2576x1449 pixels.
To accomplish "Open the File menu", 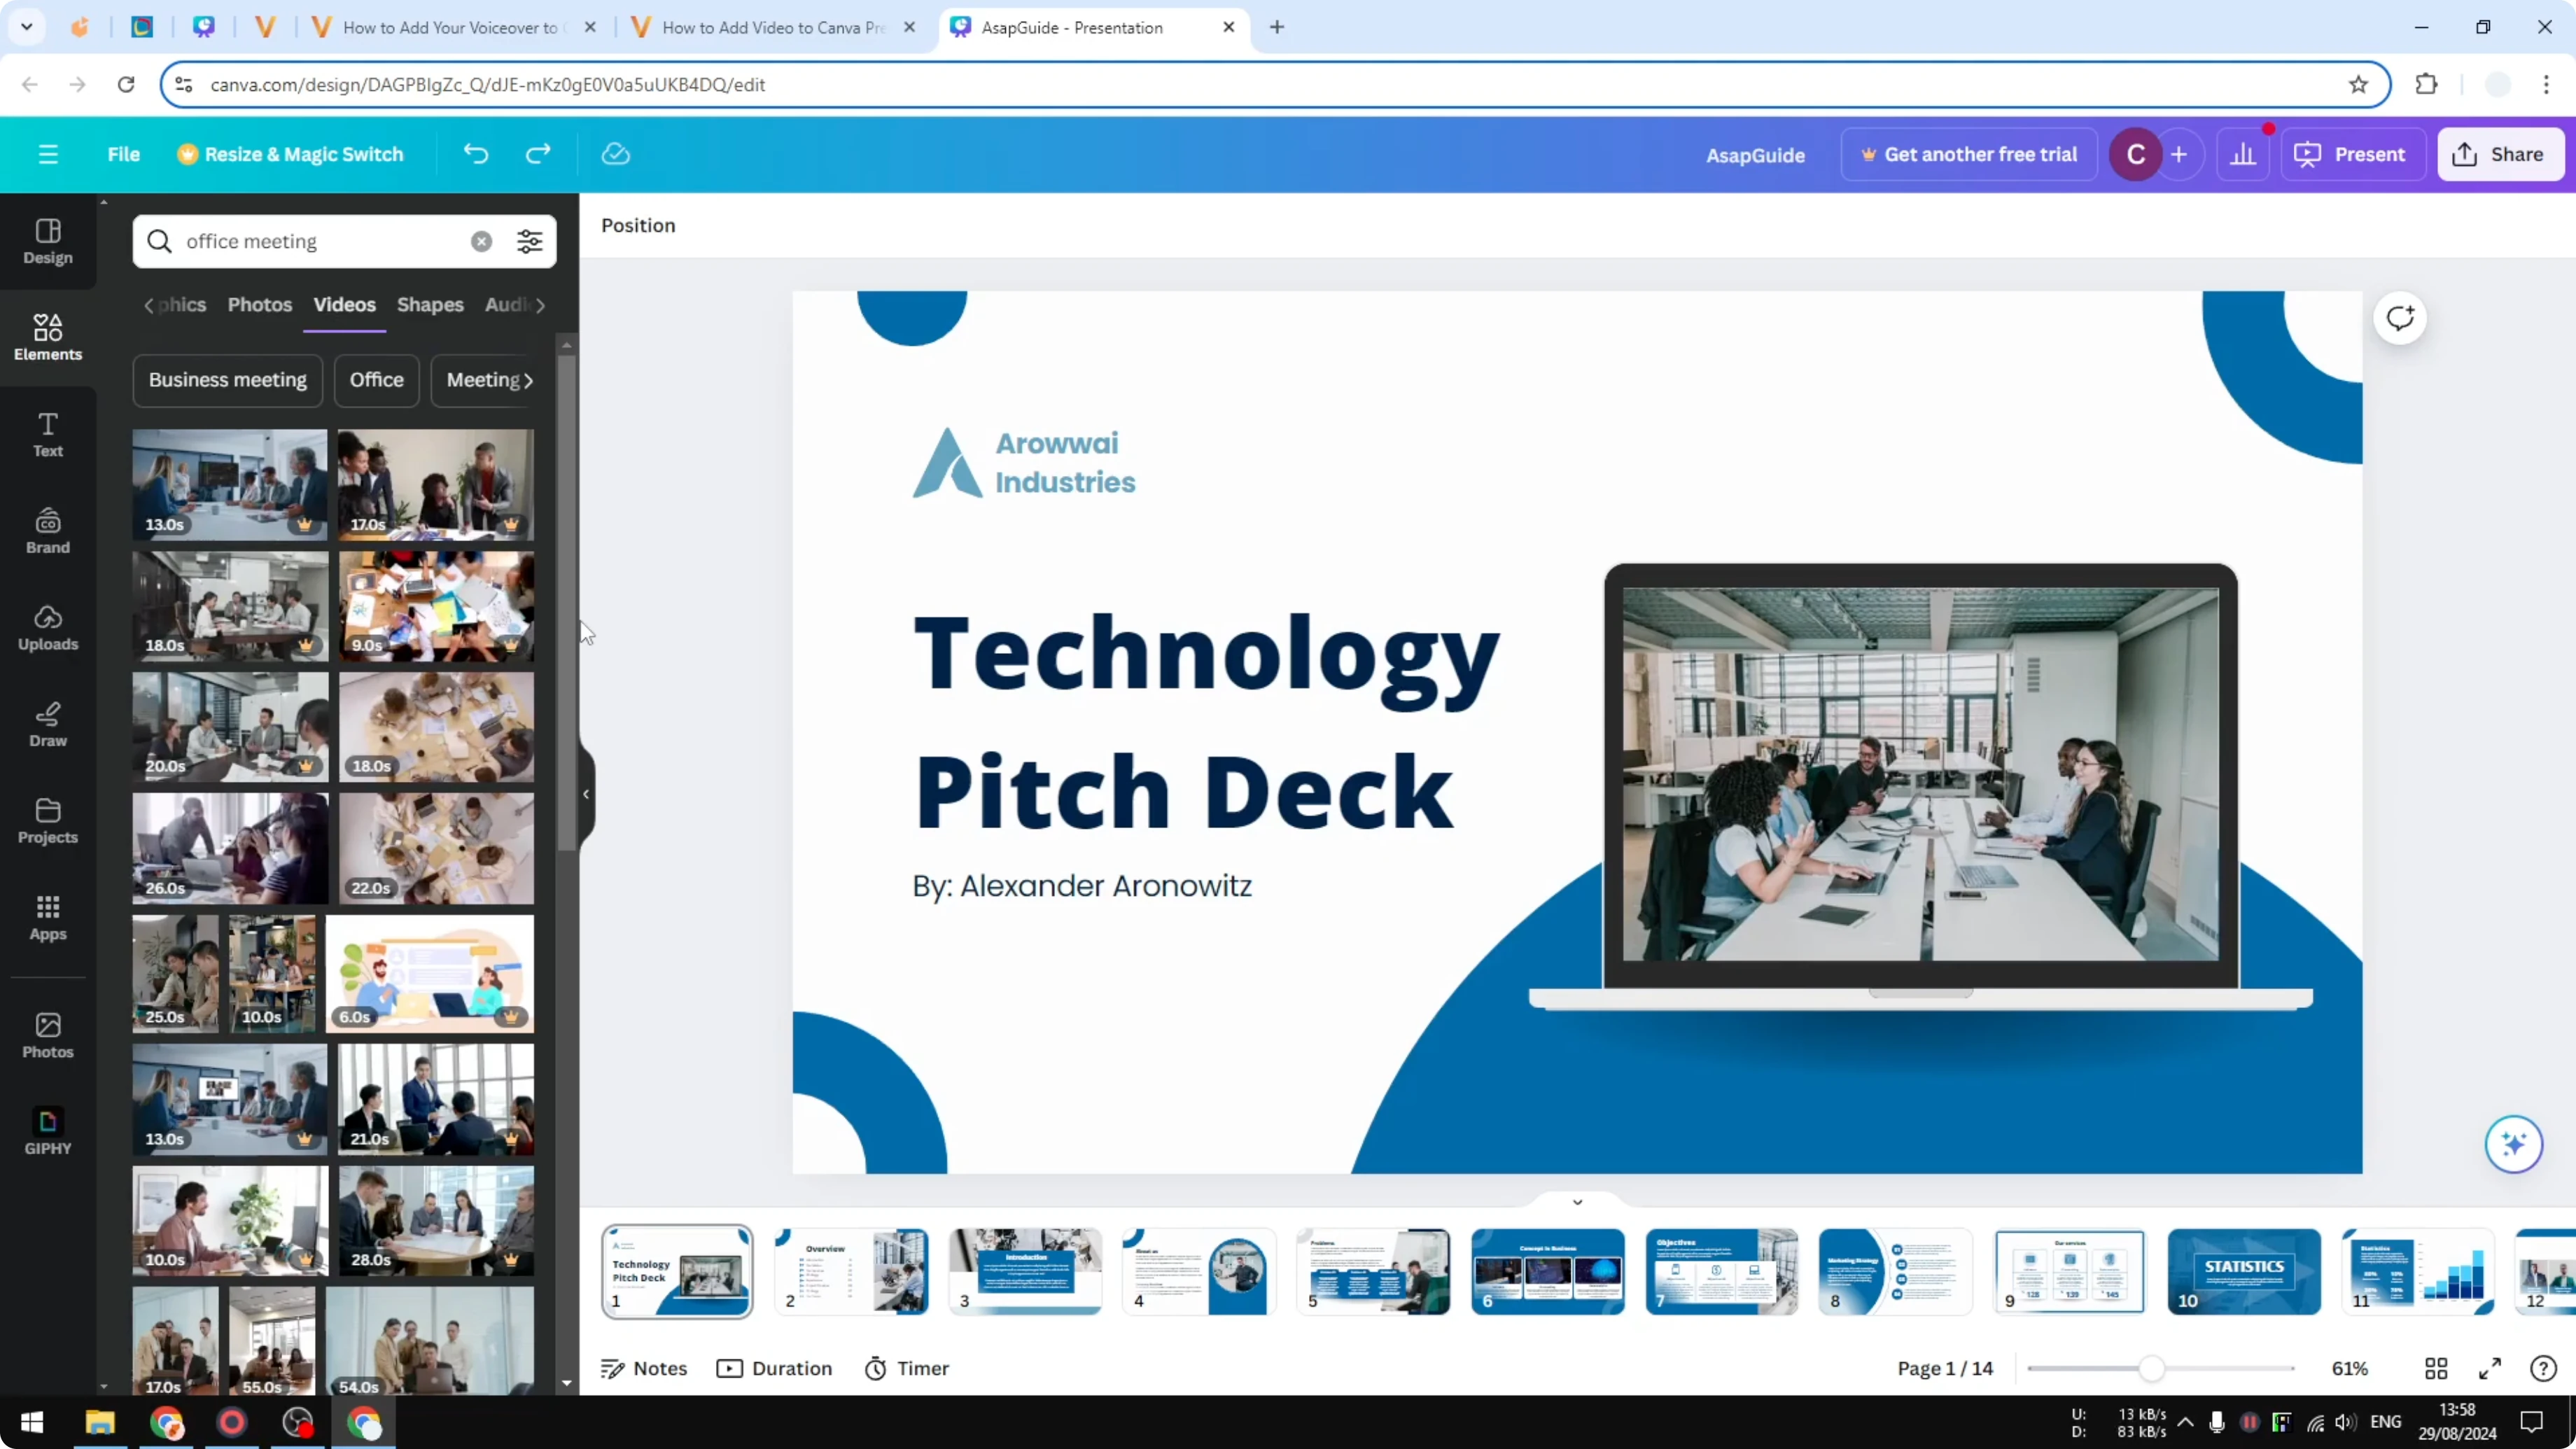I will [124, 154].
